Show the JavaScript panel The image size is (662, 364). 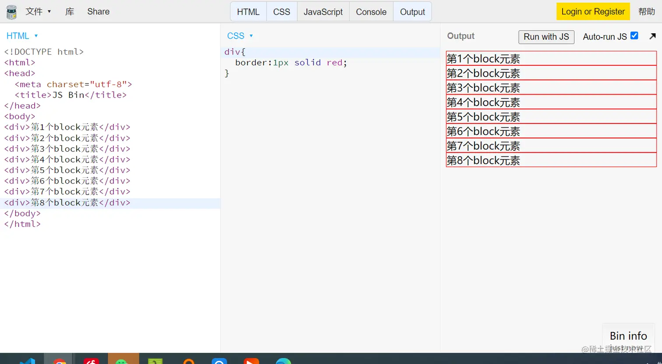[323, 12]
